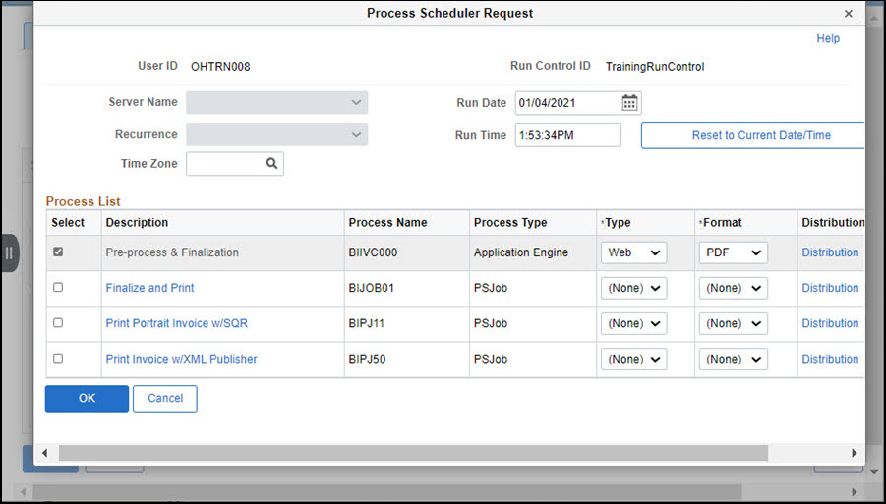Screen dimensions: 886x504
Task: Close the Process Scheduler Request dialog
Action: pyautogui.click(x=848, y=14)
